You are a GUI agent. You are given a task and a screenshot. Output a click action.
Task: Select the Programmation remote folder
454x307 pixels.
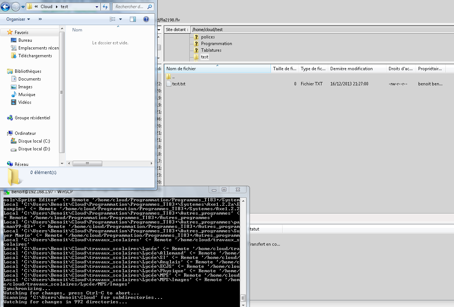click(x=217, y=44)
